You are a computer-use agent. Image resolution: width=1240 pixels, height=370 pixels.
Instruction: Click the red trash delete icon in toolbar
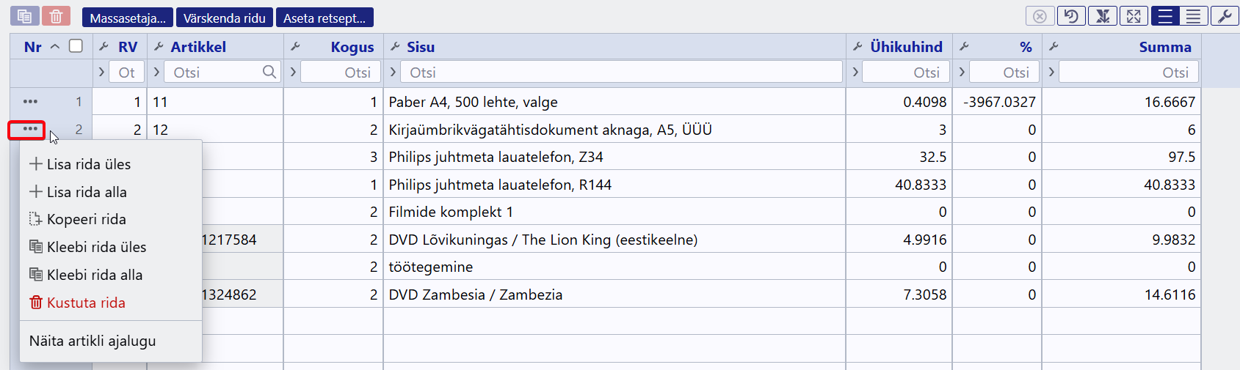click(56, 16)
